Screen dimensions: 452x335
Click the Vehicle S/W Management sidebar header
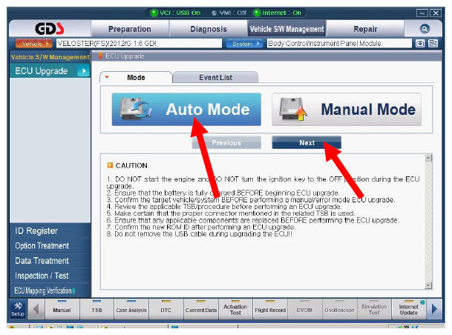[x=50, y=57]
